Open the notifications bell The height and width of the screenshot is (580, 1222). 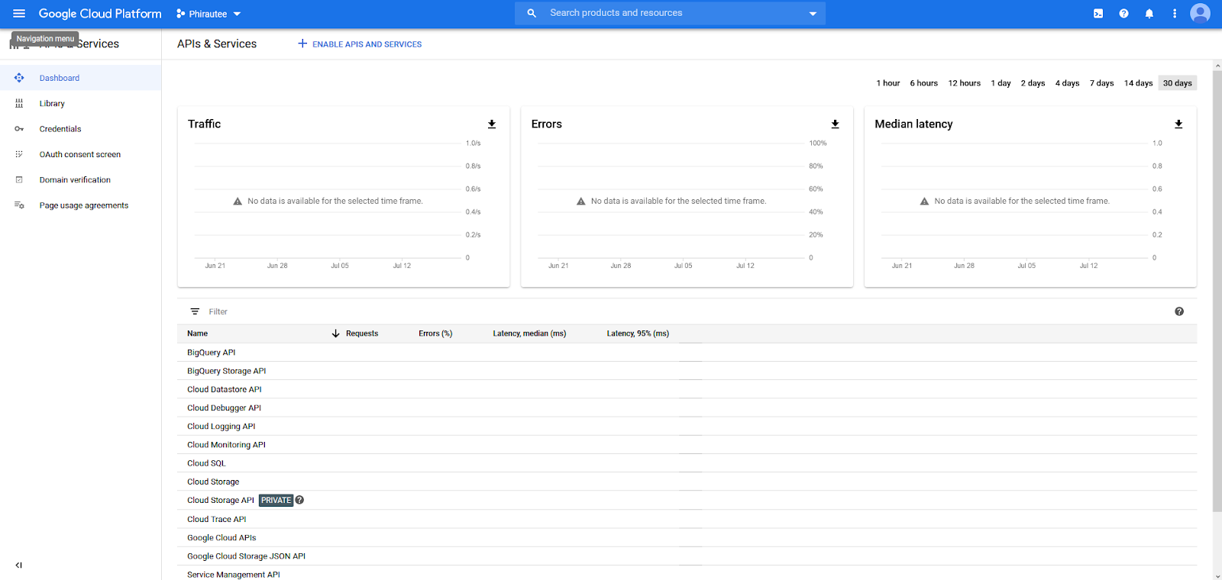(x=1149, y=14)
